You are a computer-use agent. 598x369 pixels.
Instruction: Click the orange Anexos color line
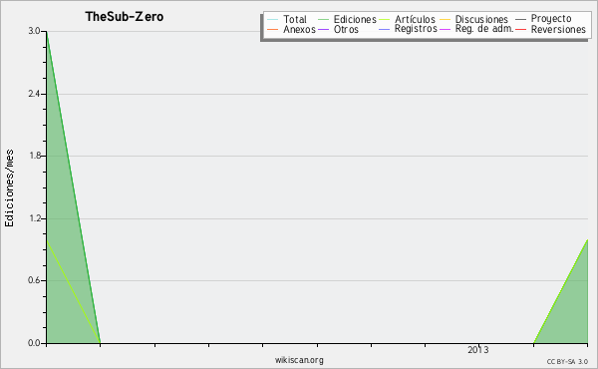[x=273, y=29]
